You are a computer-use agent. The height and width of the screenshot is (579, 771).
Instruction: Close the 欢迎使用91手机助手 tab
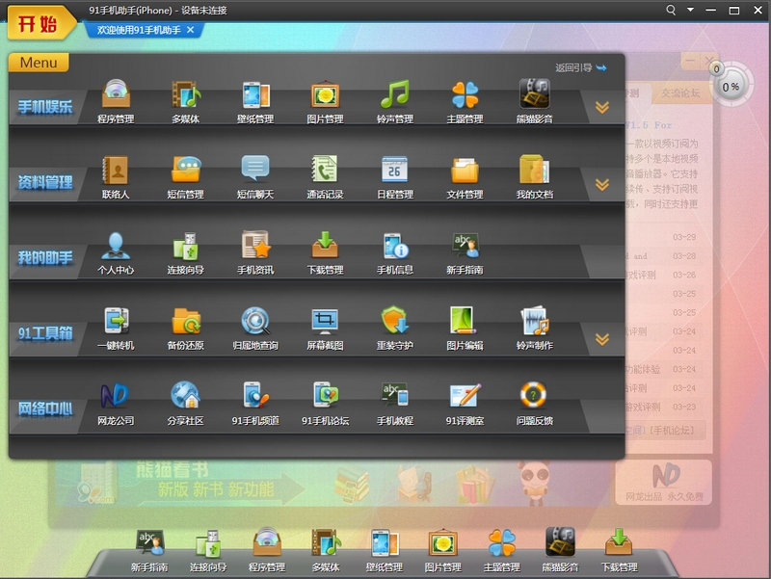tap(191, 30)
